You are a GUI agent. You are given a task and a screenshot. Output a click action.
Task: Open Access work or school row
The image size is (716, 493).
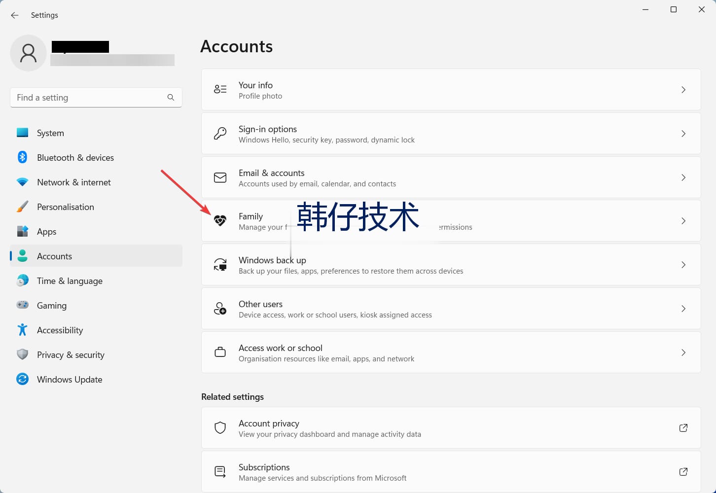point(451,352)
